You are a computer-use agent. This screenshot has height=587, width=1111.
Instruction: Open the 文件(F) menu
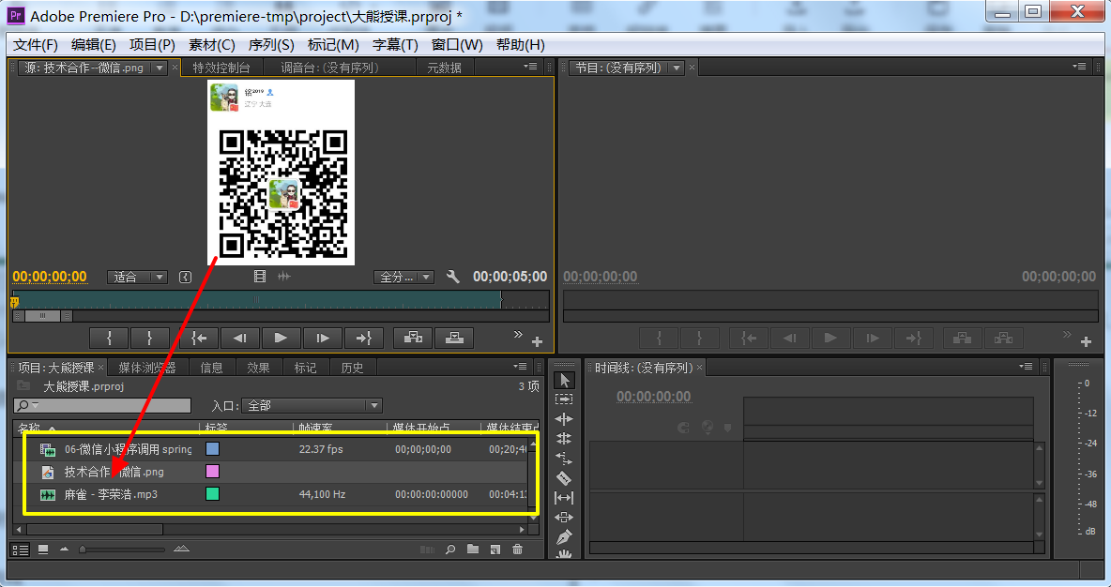coord(36,45)
